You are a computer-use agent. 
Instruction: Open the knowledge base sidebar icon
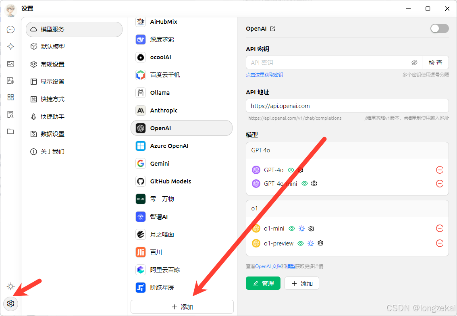pyautogui.click(x=10, y=114)
